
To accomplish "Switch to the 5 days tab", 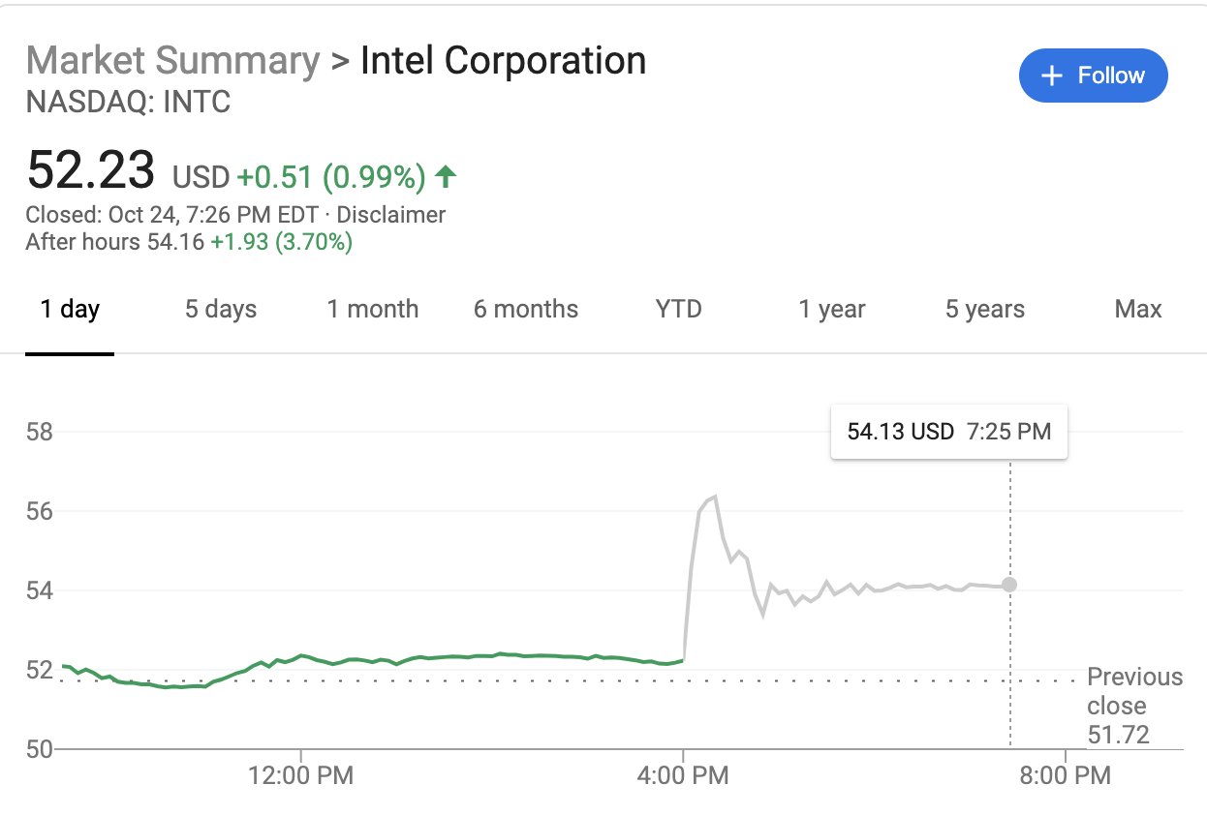I will click(x=221, y=310).
